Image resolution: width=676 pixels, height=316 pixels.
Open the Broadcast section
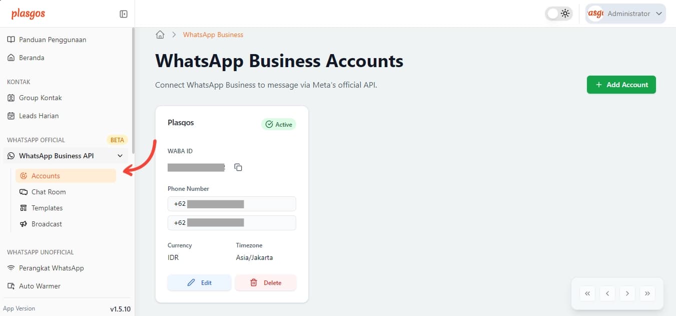click(x=46, y=224)
